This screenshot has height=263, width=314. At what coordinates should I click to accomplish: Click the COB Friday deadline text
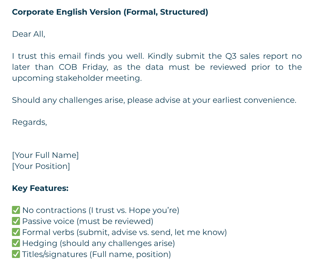click(83, 67)
